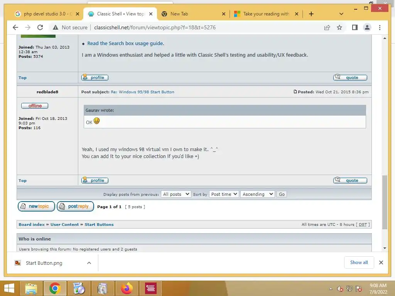Click the post icon next to Posted date
The image size is (395, 296).
tap(295, 92)
